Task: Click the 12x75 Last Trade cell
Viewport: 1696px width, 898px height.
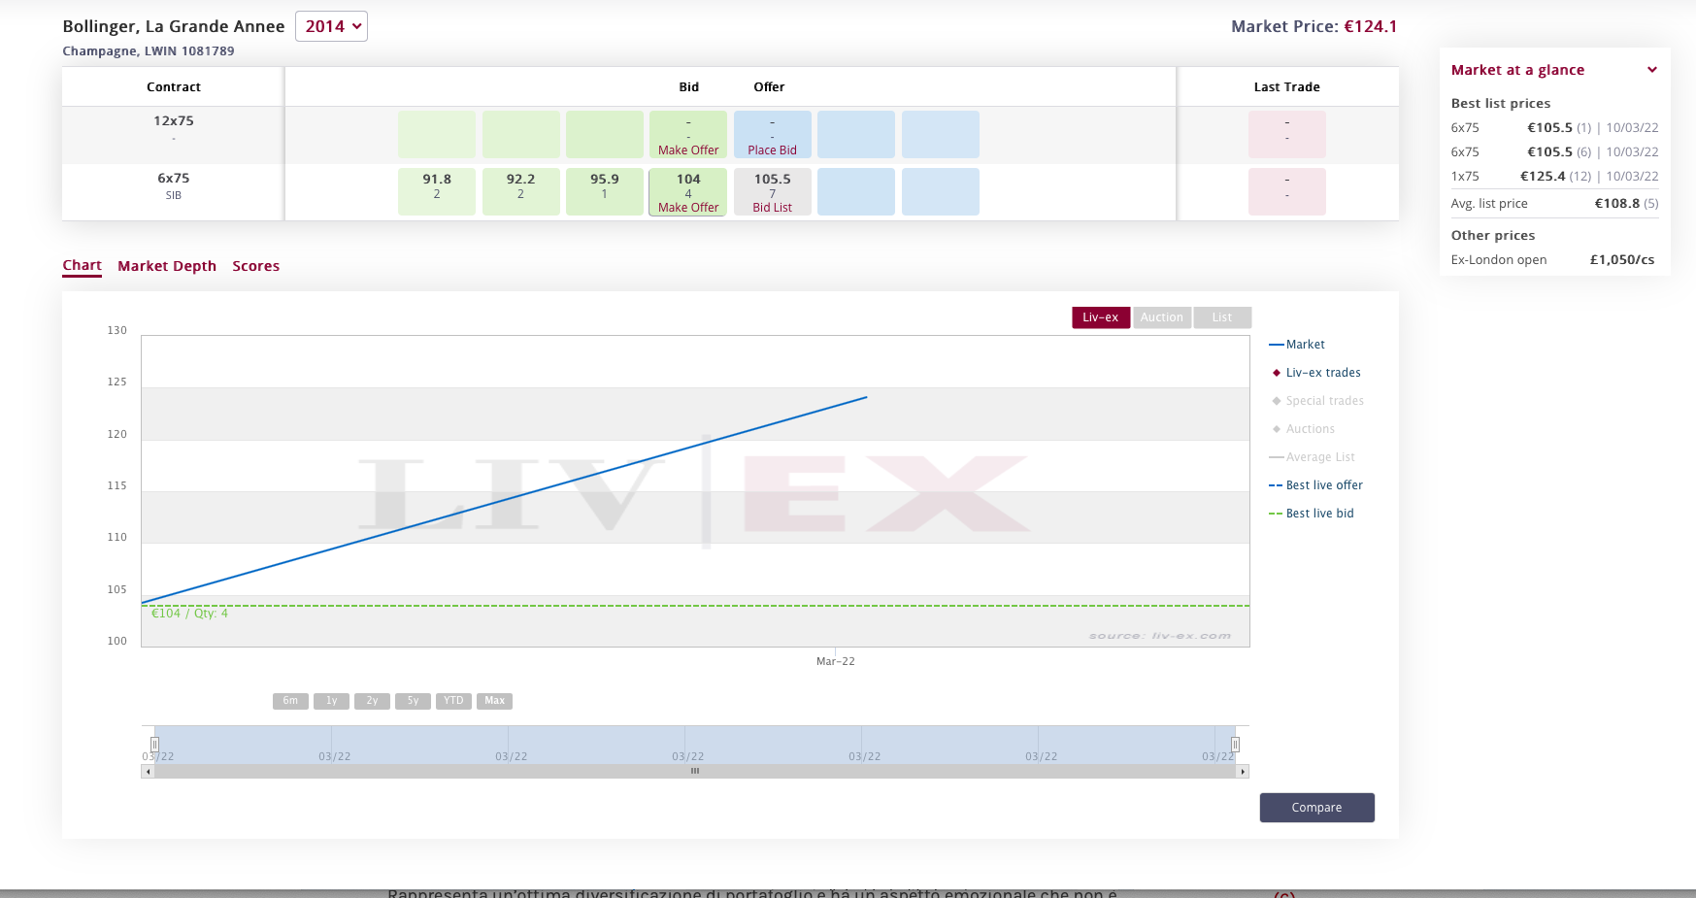Action: tap(1286, 135)
